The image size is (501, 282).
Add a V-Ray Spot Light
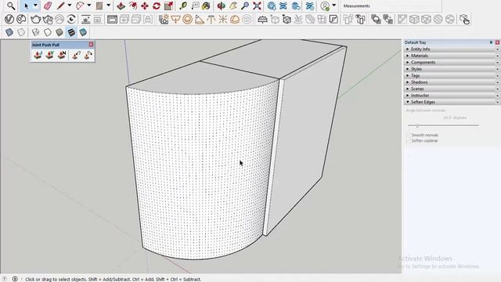[x=200, y=19]
